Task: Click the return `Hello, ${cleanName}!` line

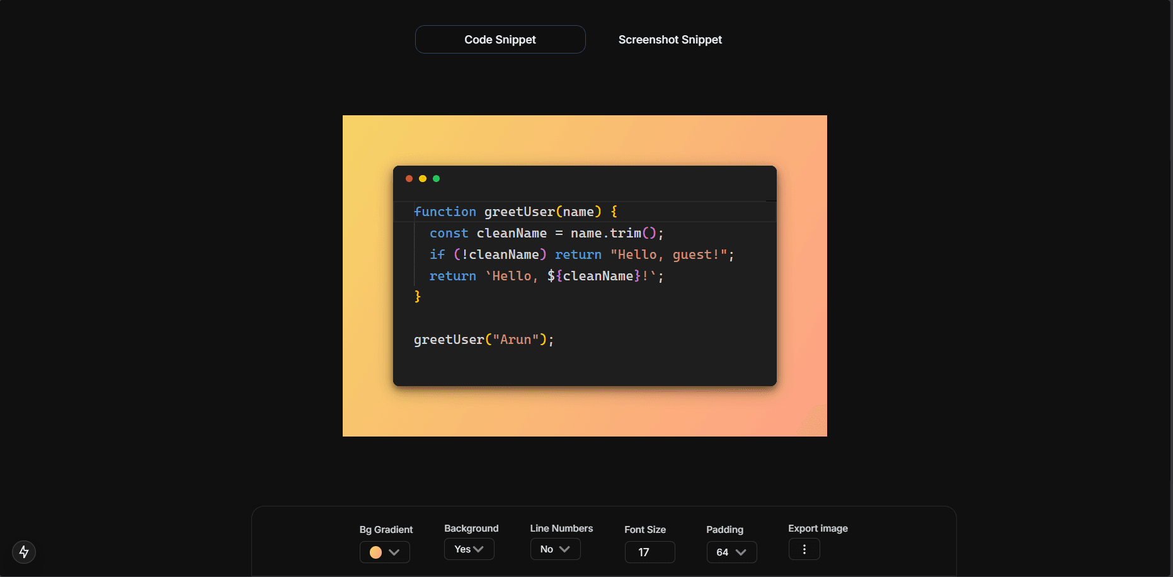Action: pyautogui.click(x=546, y=277)
